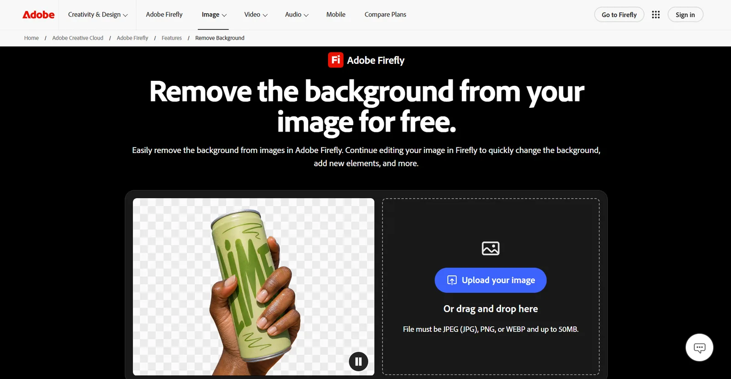Click the Upload your image button
731x379 pixels.
(490, 280)
